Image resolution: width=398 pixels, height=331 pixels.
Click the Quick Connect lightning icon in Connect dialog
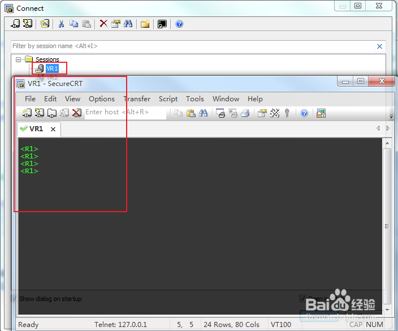28,24
